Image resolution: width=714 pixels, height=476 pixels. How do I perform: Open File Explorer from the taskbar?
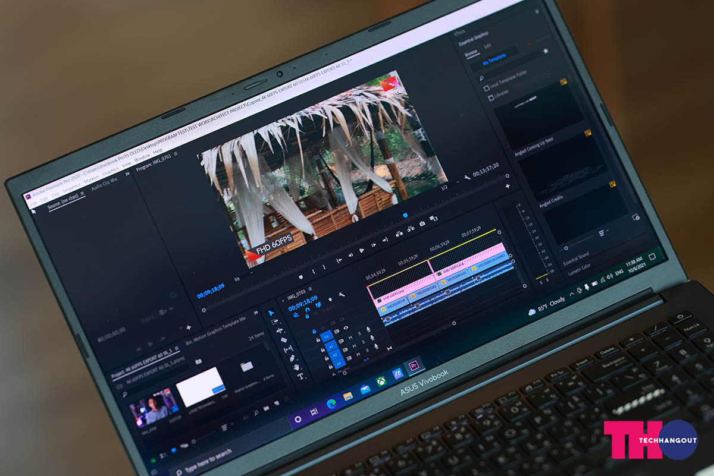(348, 396)
